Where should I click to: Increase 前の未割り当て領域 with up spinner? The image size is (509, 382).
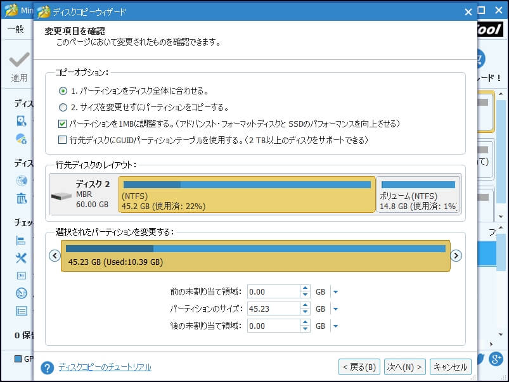[305, 288]
